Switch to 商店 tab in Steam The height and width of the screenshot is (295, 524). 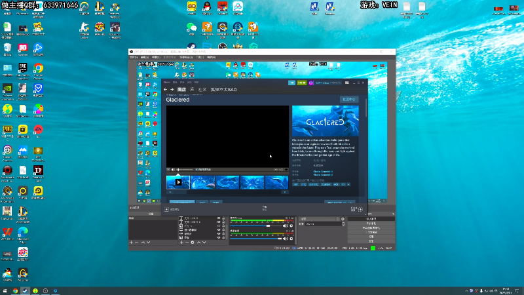click(x=182, y=89)
